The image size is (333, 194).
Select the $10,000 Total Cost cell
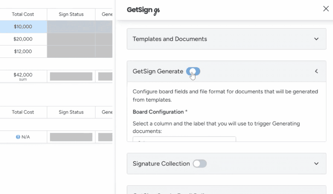23,26
